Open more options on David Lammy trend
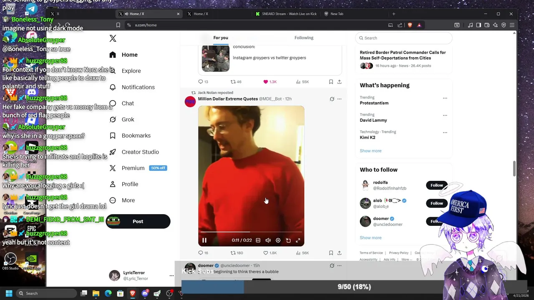Viewport: 534px width, 300px height. pos(445,115)
